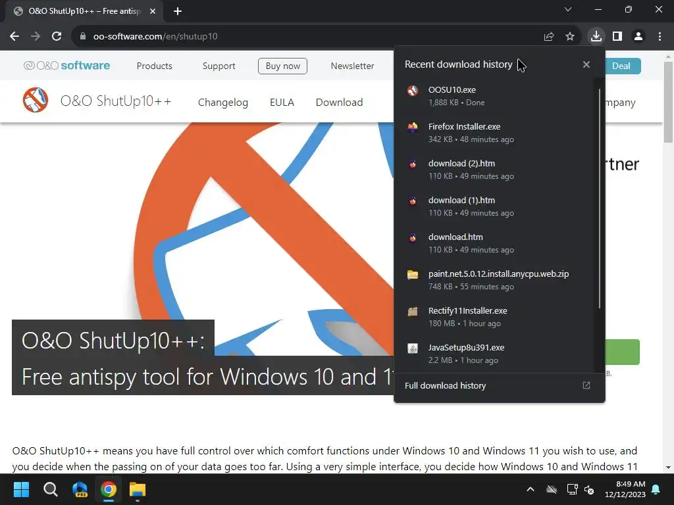Viewport: 674px width, 505px height.
Task: Click the OOSU10.exe file icon
Action: tap(413, 91)
